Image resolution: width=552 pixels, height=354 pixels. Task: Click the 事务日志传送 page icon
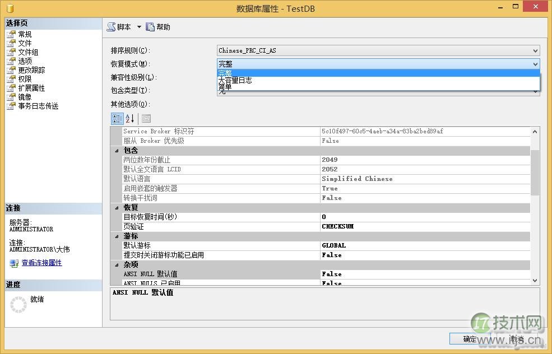click(11, 106)
